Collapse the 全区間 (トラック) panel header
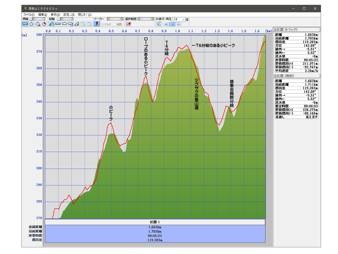338x254 pixels. (x=296, y=29)
